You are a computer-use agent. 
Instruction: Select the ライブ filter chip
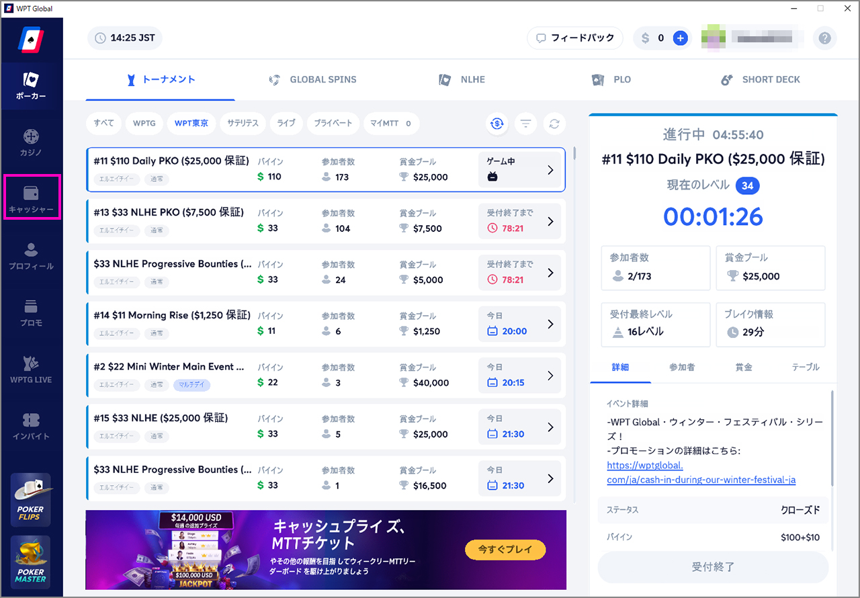click(286, 124)
